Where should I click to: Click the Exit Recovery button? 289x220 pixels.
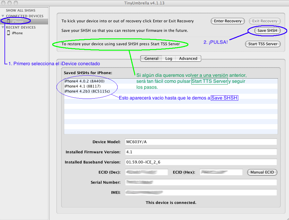pos(265,21)
